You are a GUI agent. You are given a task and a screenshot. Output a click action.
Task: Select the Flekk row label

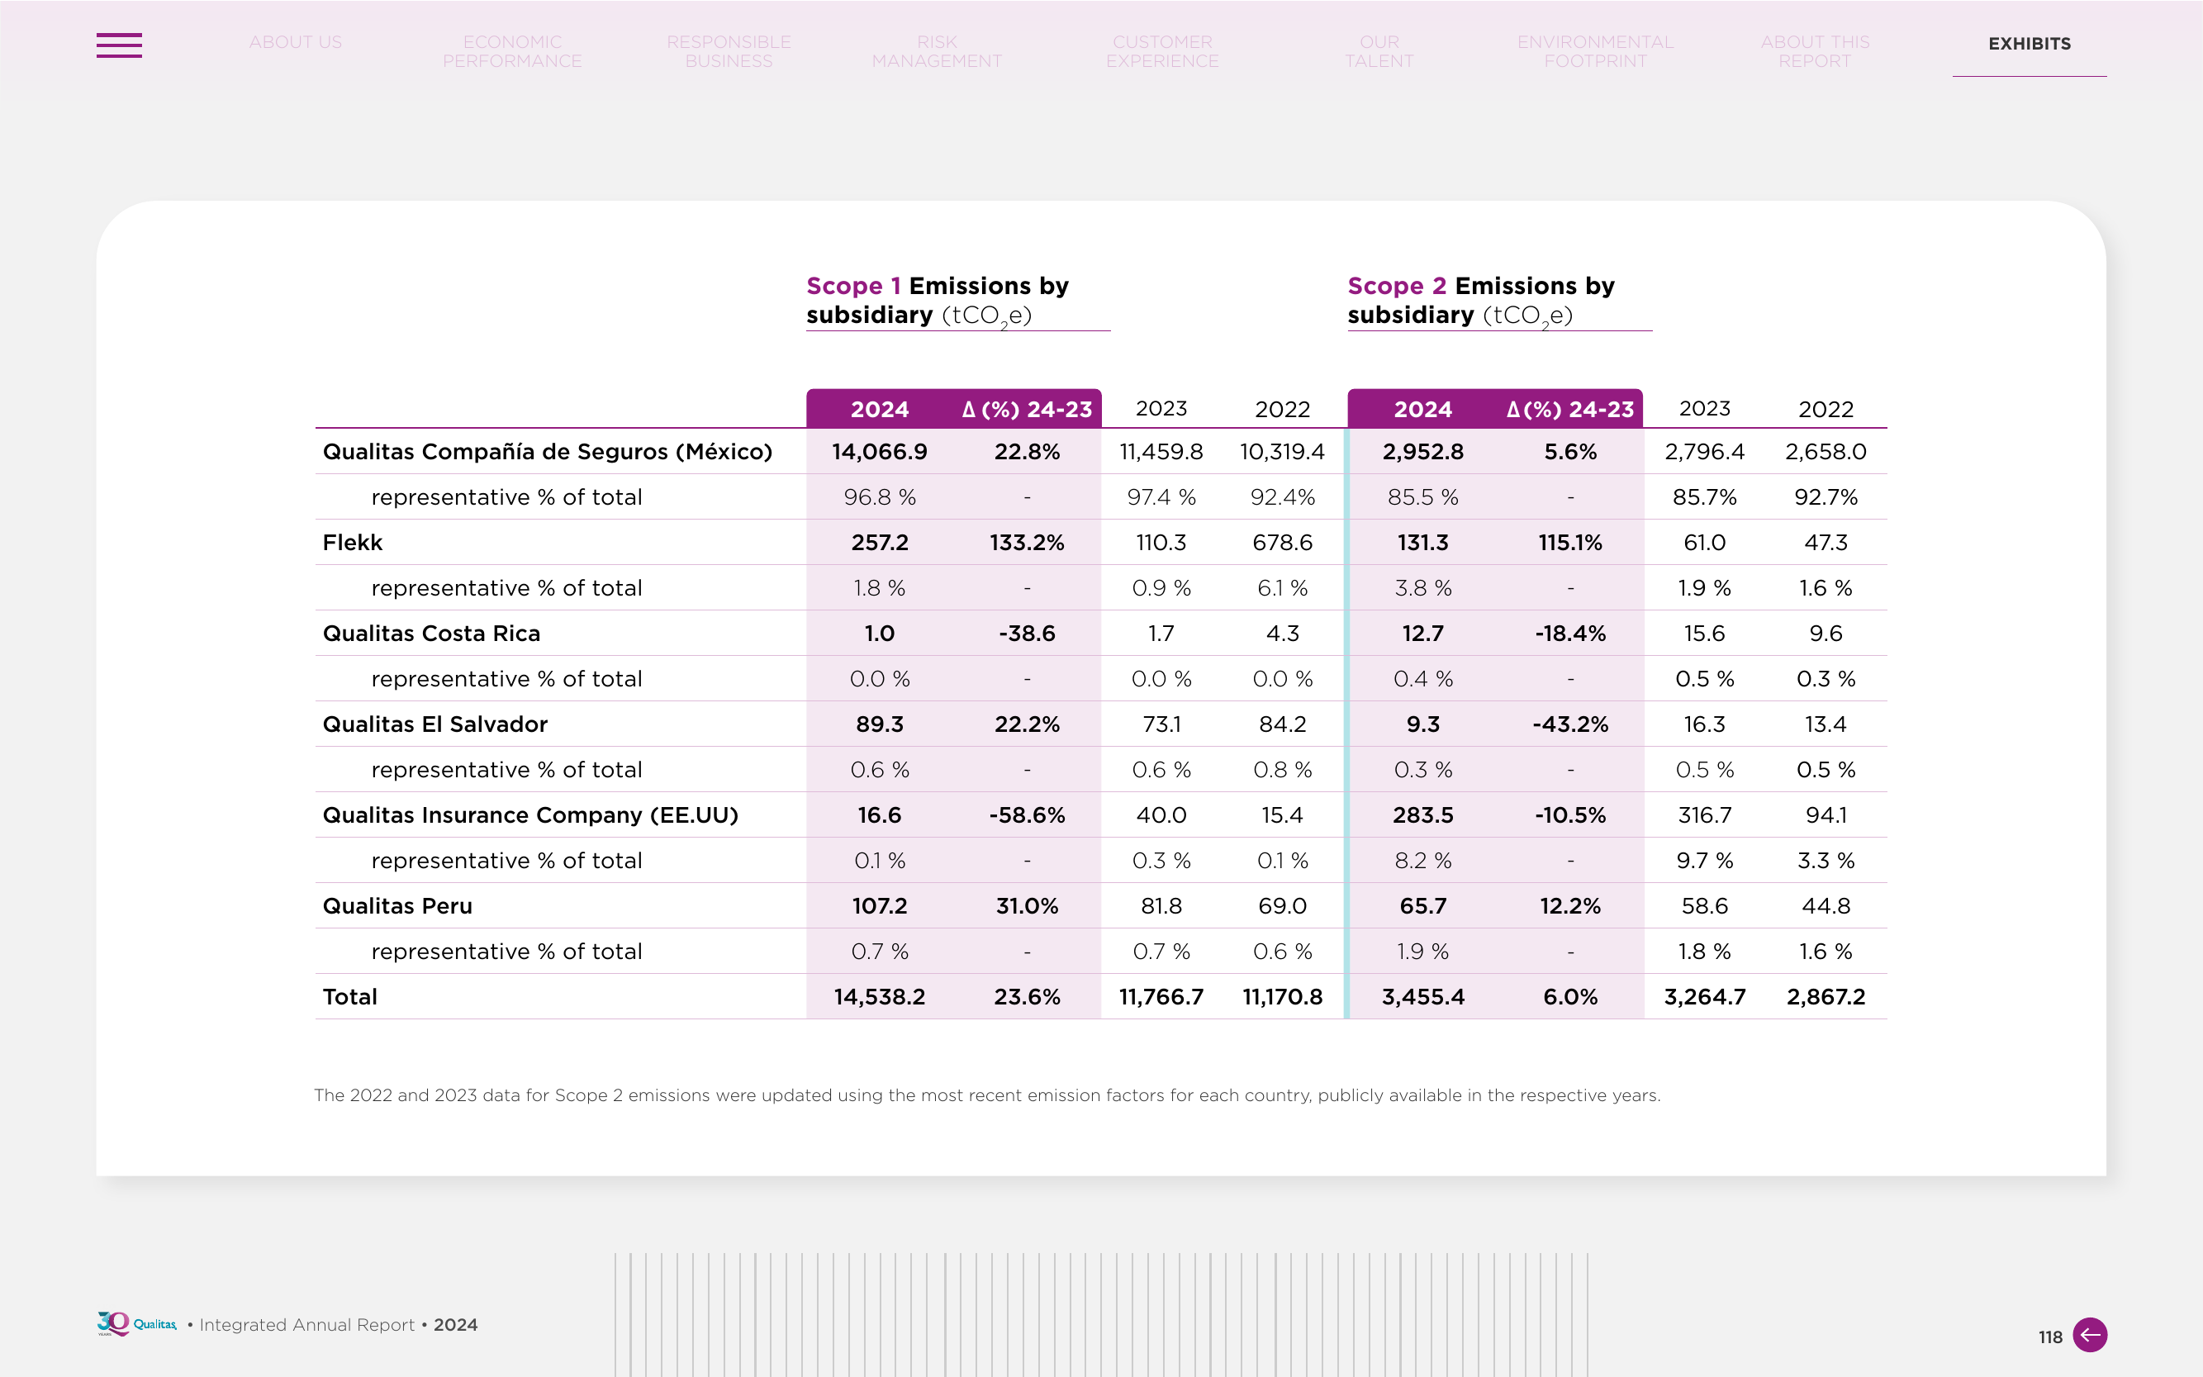[x=353, y=543]
